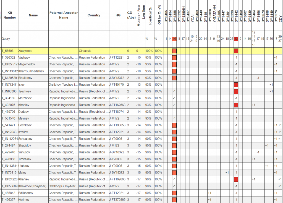Select the Magomedov name cell
Viewport: 283px width, 203px height.
pyautogui.click(x=27, y=64)
